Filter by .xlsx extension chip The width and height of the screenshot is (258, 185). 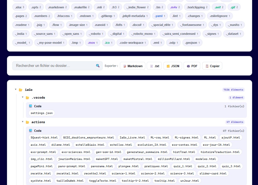tap(20, 7)
